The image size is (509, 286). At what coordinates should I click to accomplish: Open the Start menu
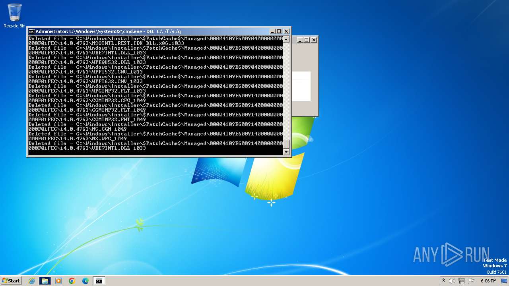tap(11, 281)
